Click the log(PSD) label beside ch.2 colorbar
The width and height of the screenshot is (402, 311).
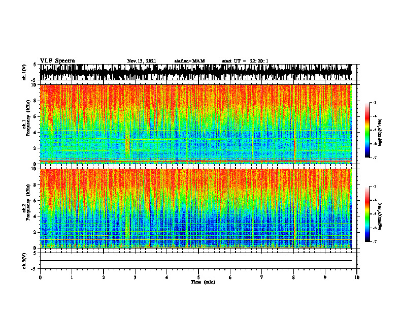click(380, 216)
